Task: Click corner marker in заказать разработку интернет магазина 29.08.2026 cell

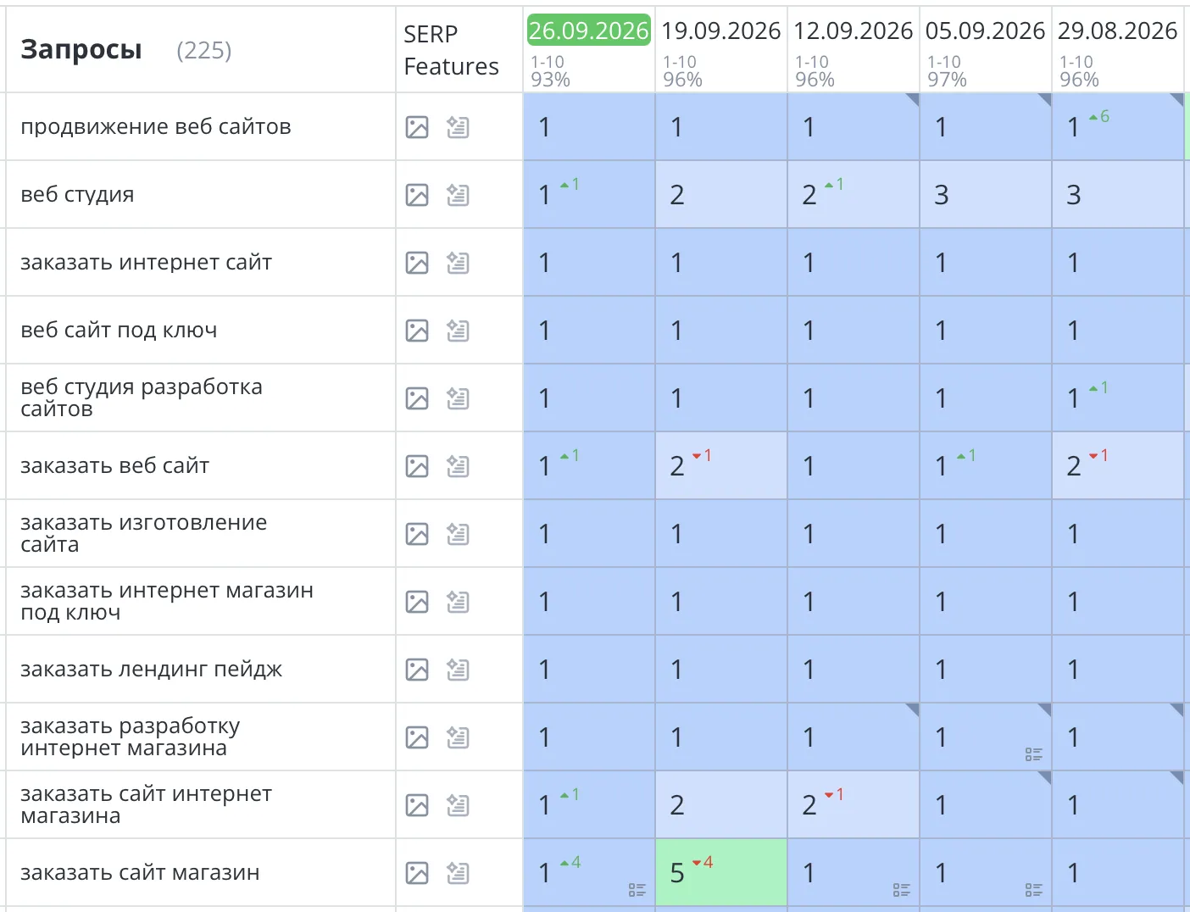Action: pos(1177,709)
